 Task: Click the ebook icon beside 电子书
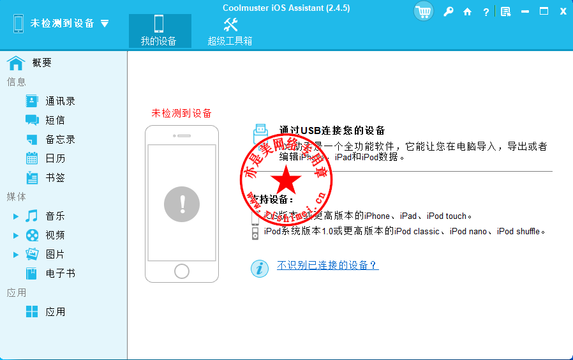31,273
